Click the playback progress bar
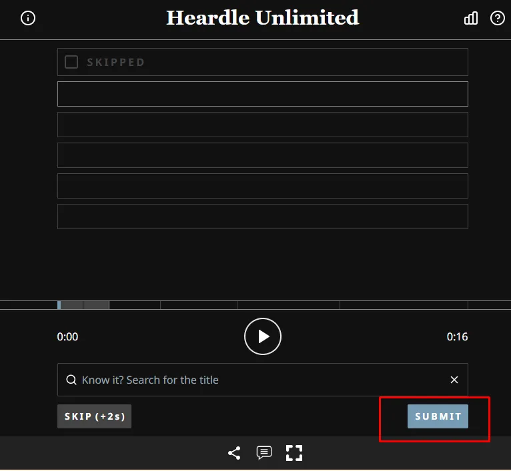The width and height of the screenshot is (511, 471). click(x=263, y=305)
